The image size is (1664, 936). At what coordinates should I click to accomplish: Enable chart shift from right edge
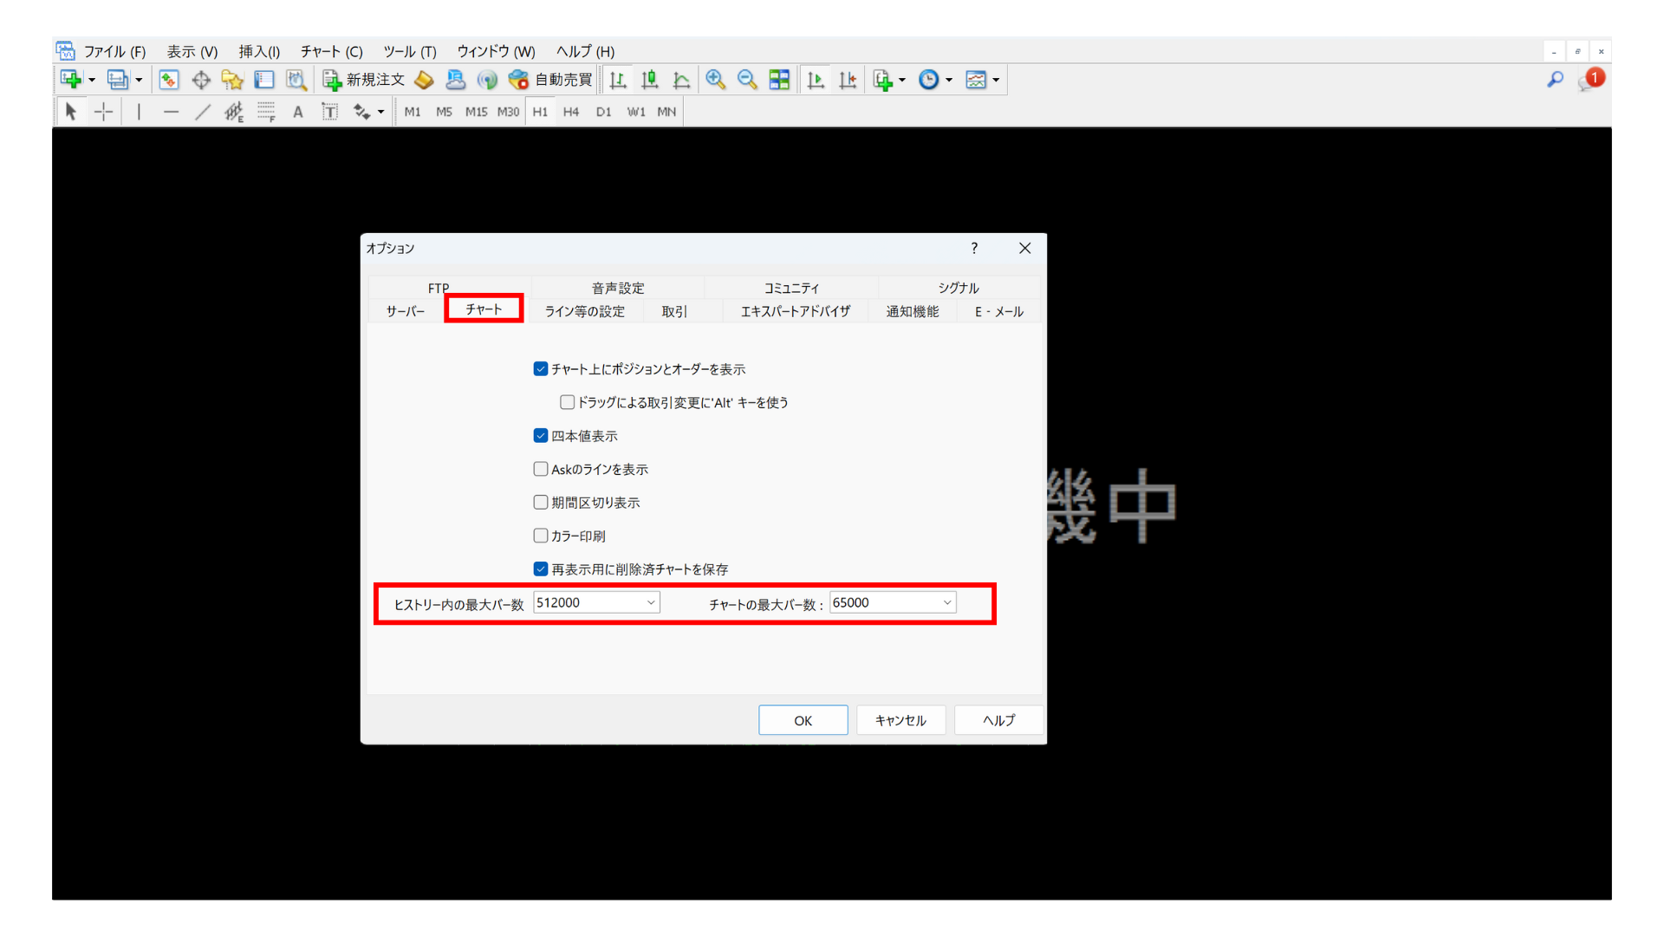tap(848, 80)
